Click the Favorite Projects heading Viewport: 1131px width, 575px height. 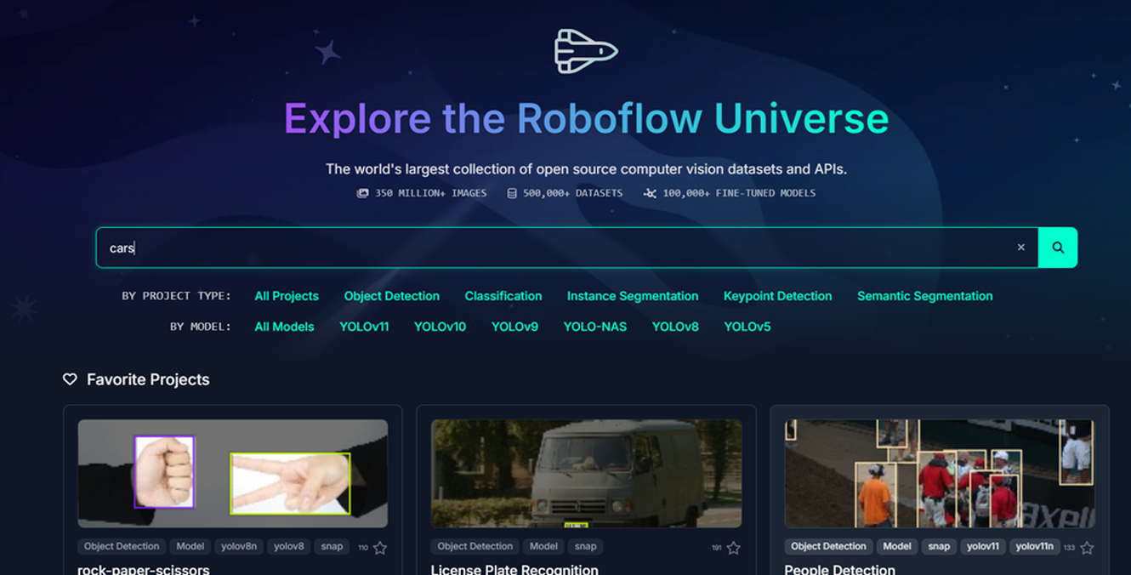coord(148,379)
